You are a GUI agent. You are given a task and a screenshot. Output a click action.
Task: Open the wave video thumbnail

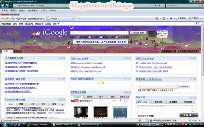click(120, 111)
